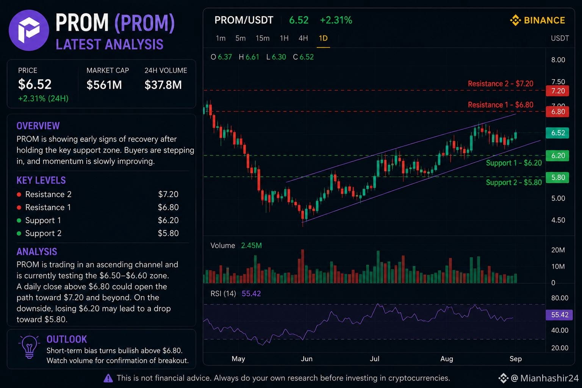Select the 1m timeframe tab
The width and height of the screenshot is (582, 388).
(221, 38)
